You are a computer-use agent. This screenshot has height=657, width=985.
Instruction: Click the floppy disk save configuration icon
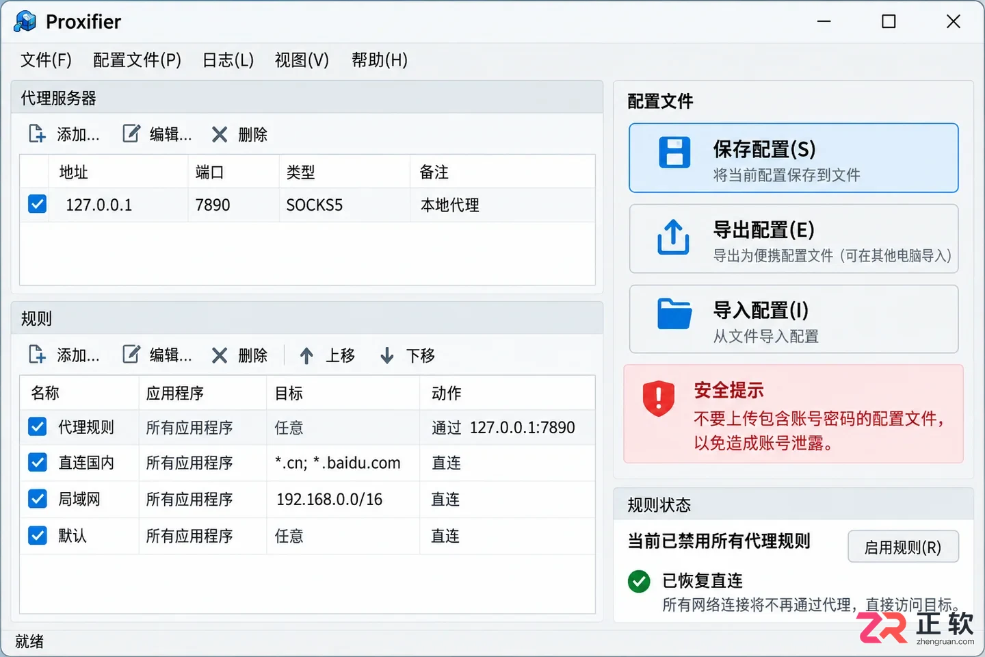pos(674,152)
